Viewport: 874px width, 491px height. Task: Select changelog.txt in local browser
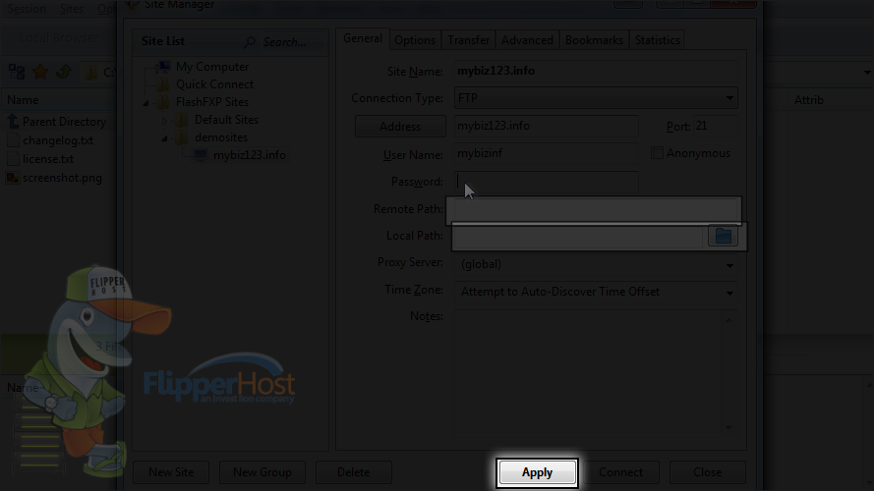tap(58, 140)
